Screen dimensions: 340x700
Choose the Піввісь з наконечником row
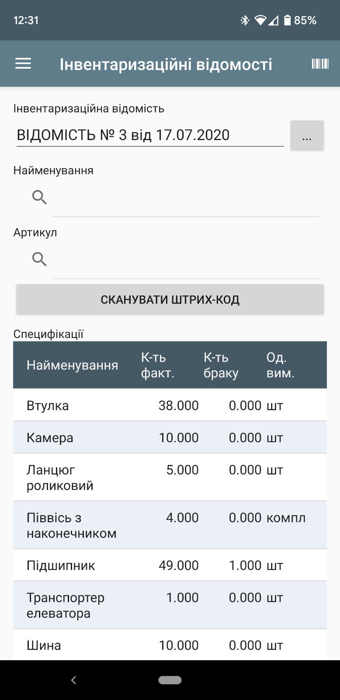coord(170,525)
